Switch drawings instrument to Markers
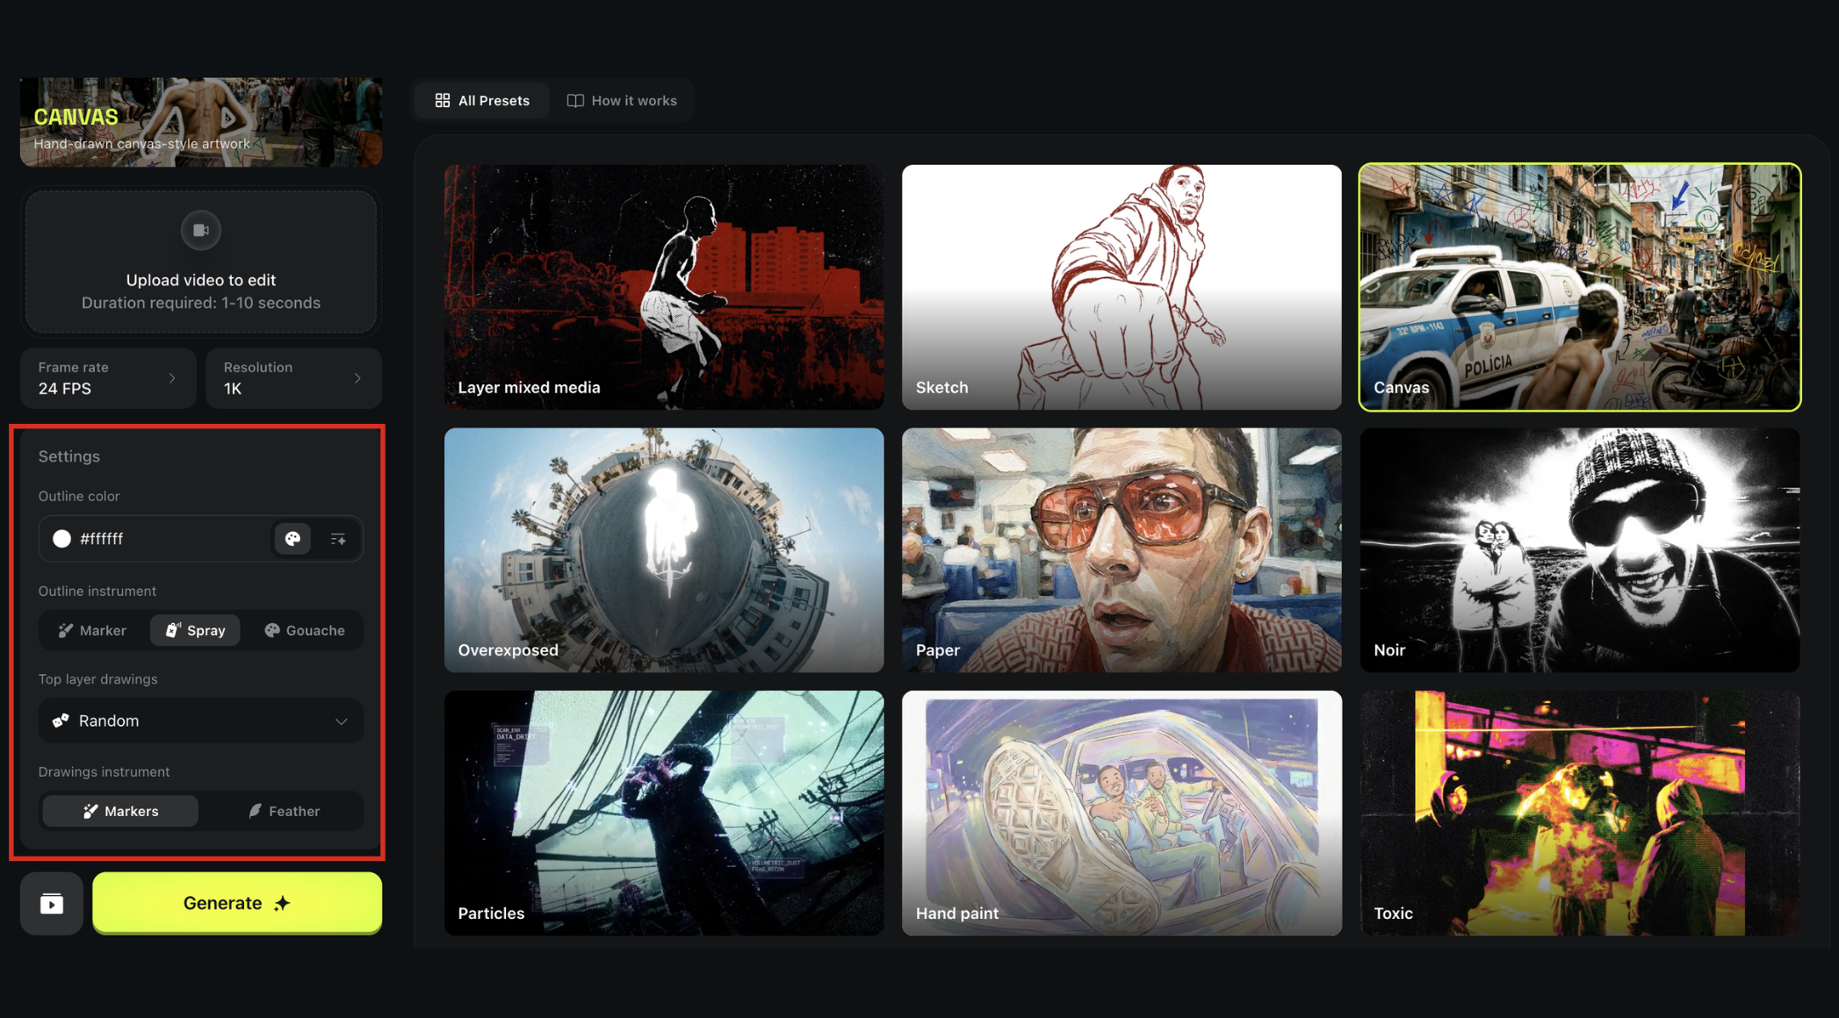 pyautogui.click(x=119, y=810)
